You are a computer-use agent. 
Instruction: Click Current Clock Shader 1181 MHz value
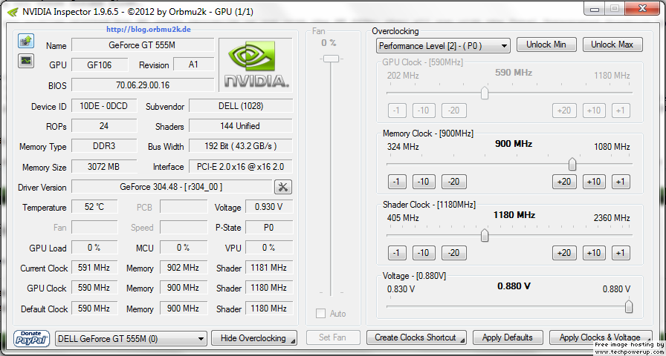269,268
